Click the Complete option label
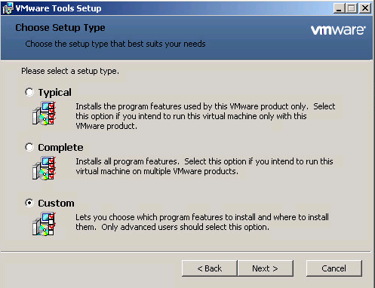 [60, 148]
